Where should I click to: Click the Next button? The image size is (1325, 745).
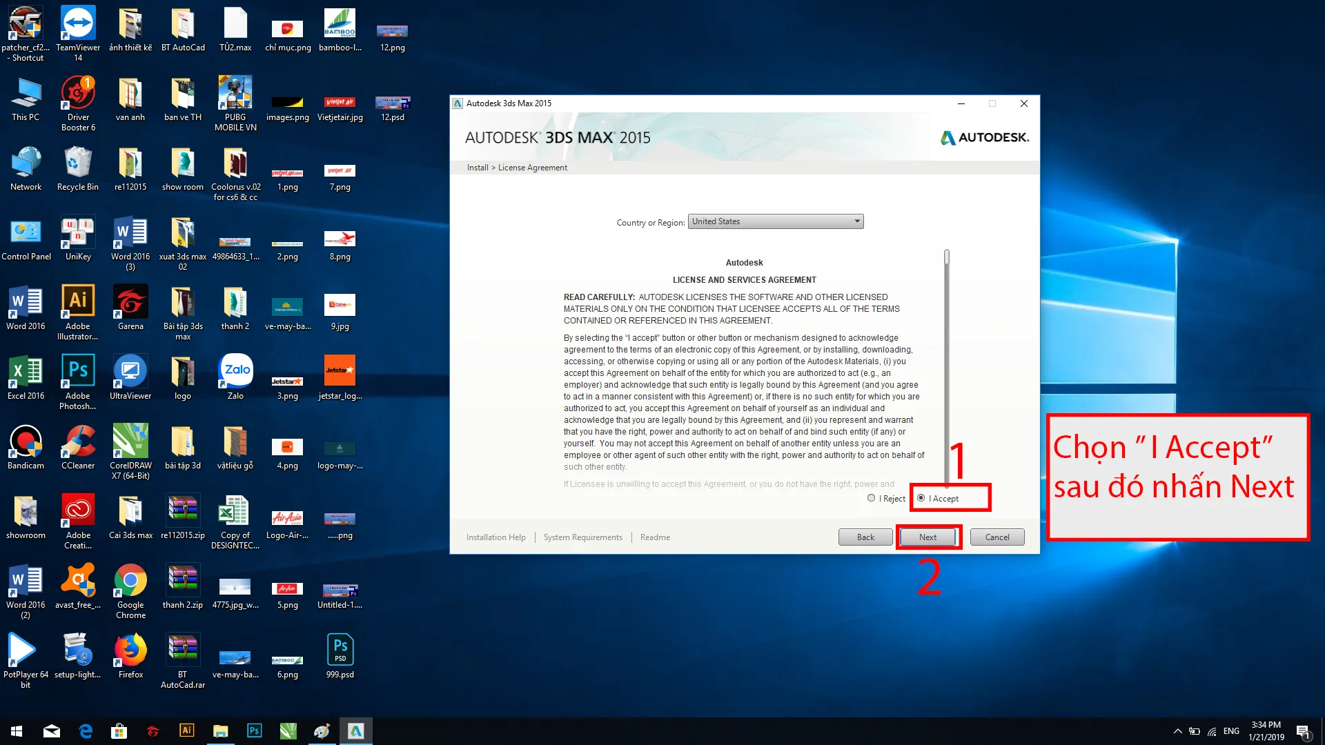pos(927,537)
